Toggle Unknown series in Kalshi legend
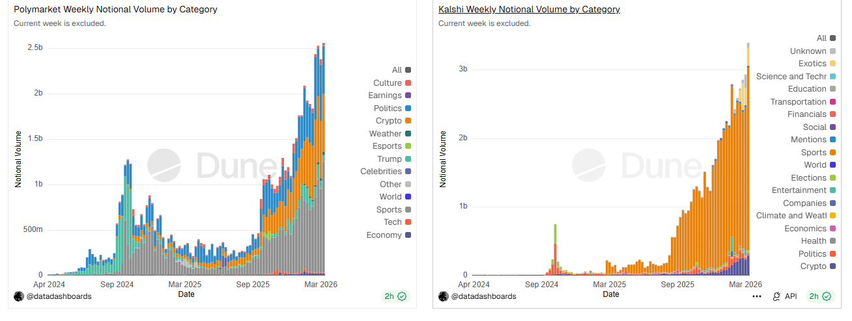The height and width of the screenshot is (321, 852). coord(813,51)
